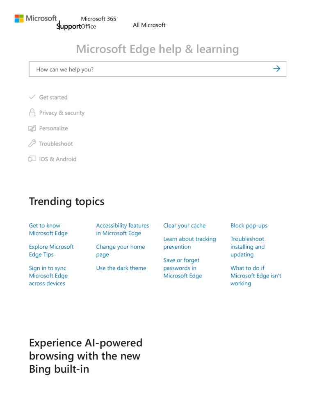Select Use the dark theme topic
Viewport: 315px width, 408px height.
(121, 268)
